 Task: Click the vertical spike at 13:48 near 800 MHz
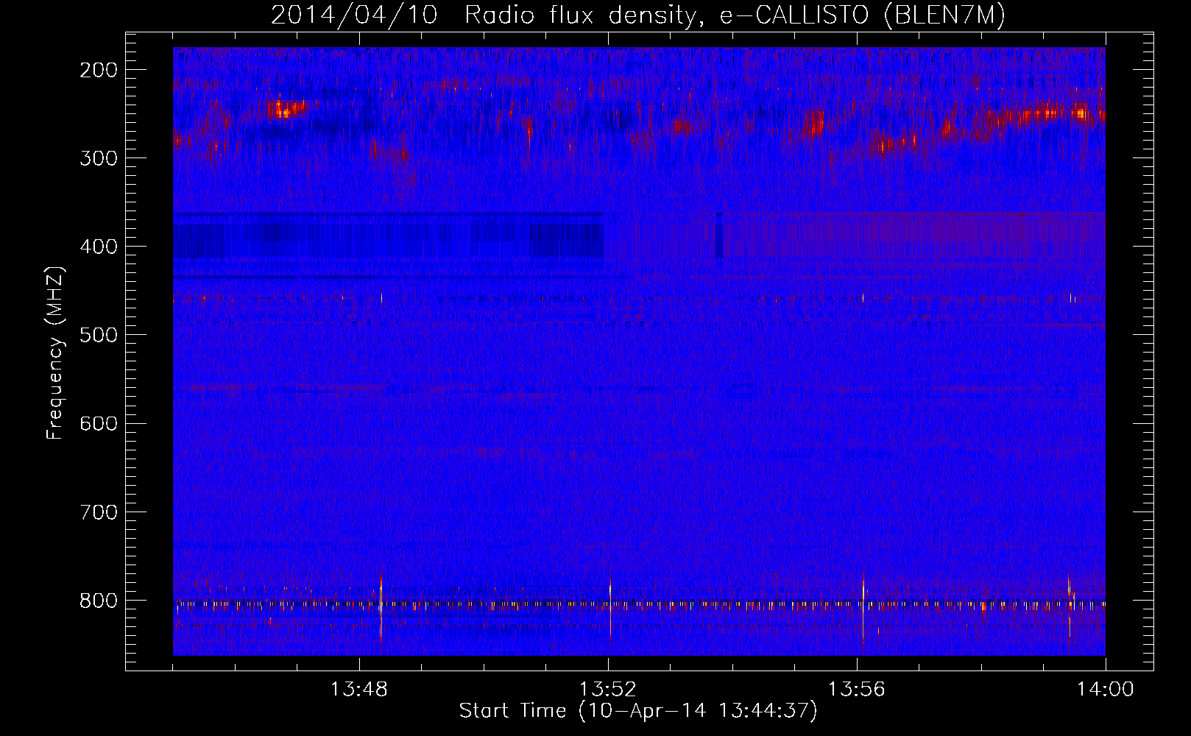click(x=381, y=609)
